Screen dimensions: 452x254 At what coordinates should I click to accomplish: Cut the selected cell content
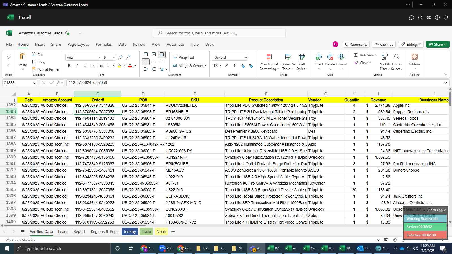37,54
